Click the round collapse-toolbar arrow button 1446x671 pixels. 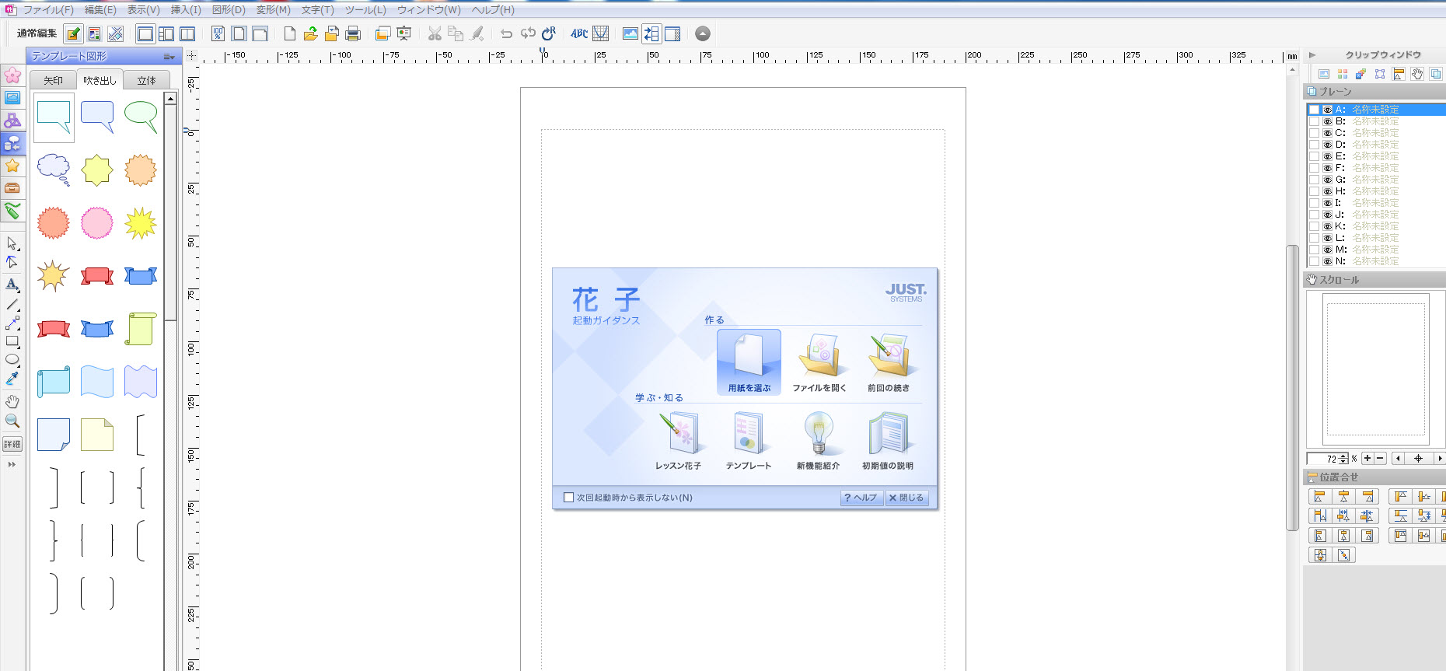point(702,33)
